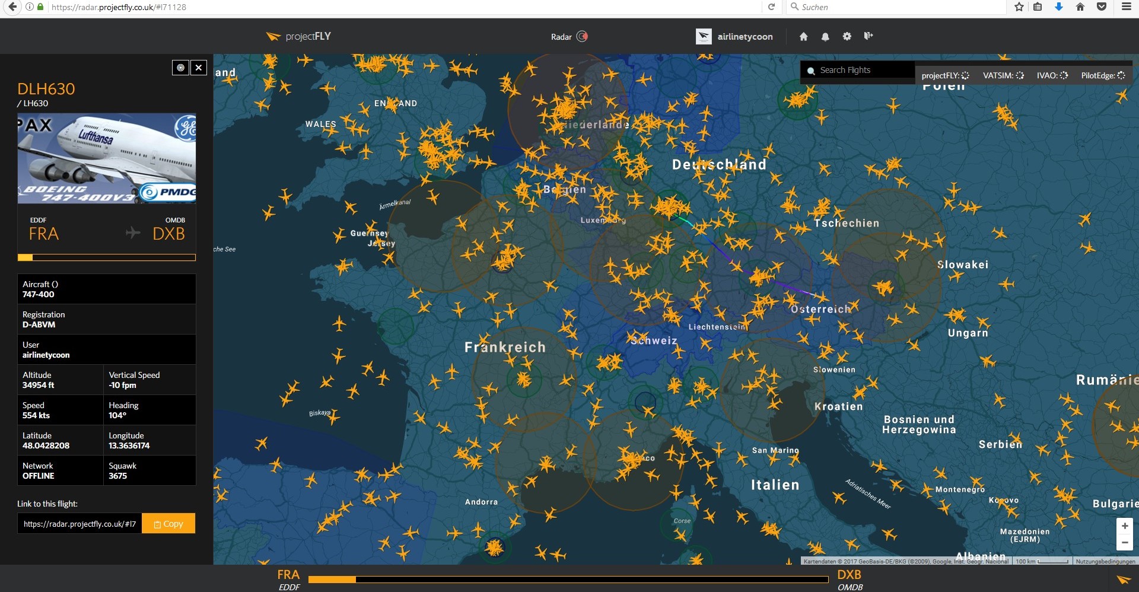The width and height of the screenshot is (1139, 592).
Task: Click flight progress bar in side panel
Action: (x=107, y=257)
